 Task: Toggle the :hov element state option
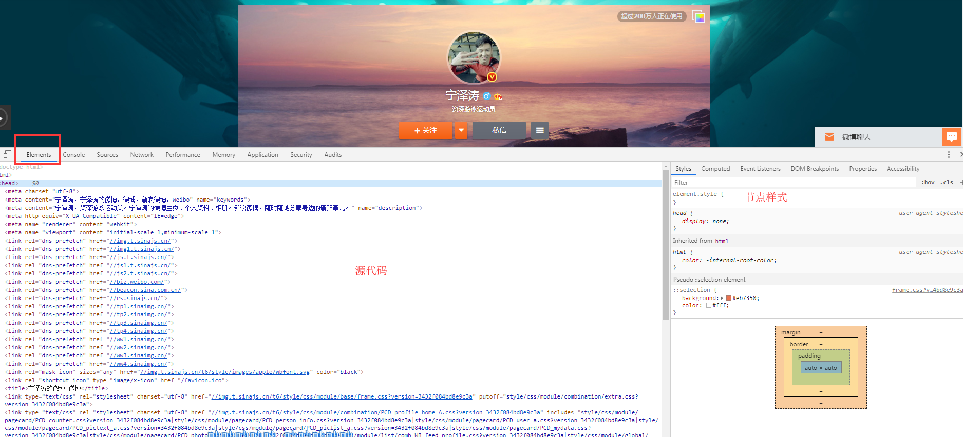pyautogui.click(x=928, y=182)
